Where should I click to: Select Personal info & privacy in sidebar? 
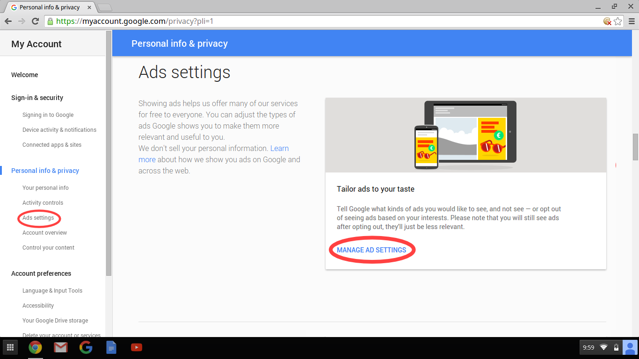coord(45,171)
